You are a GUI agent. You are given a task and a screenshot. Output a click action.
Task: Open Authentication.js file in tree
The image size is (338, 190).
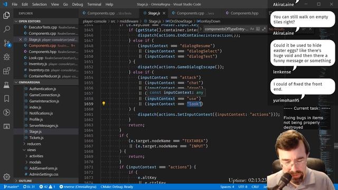43,89
